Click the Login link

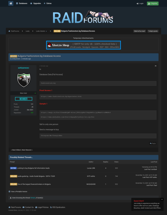point(140,4)
